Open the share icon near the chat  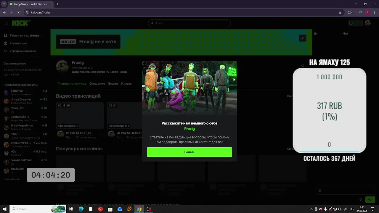tap(302, 66)
